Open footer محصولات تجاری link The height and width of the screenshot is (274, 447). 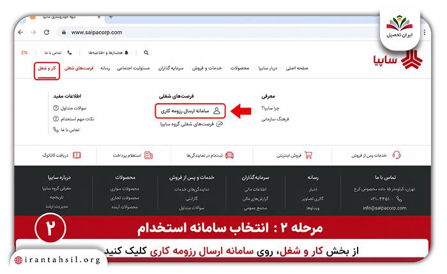pyautogui.click(x=125, y=198)
